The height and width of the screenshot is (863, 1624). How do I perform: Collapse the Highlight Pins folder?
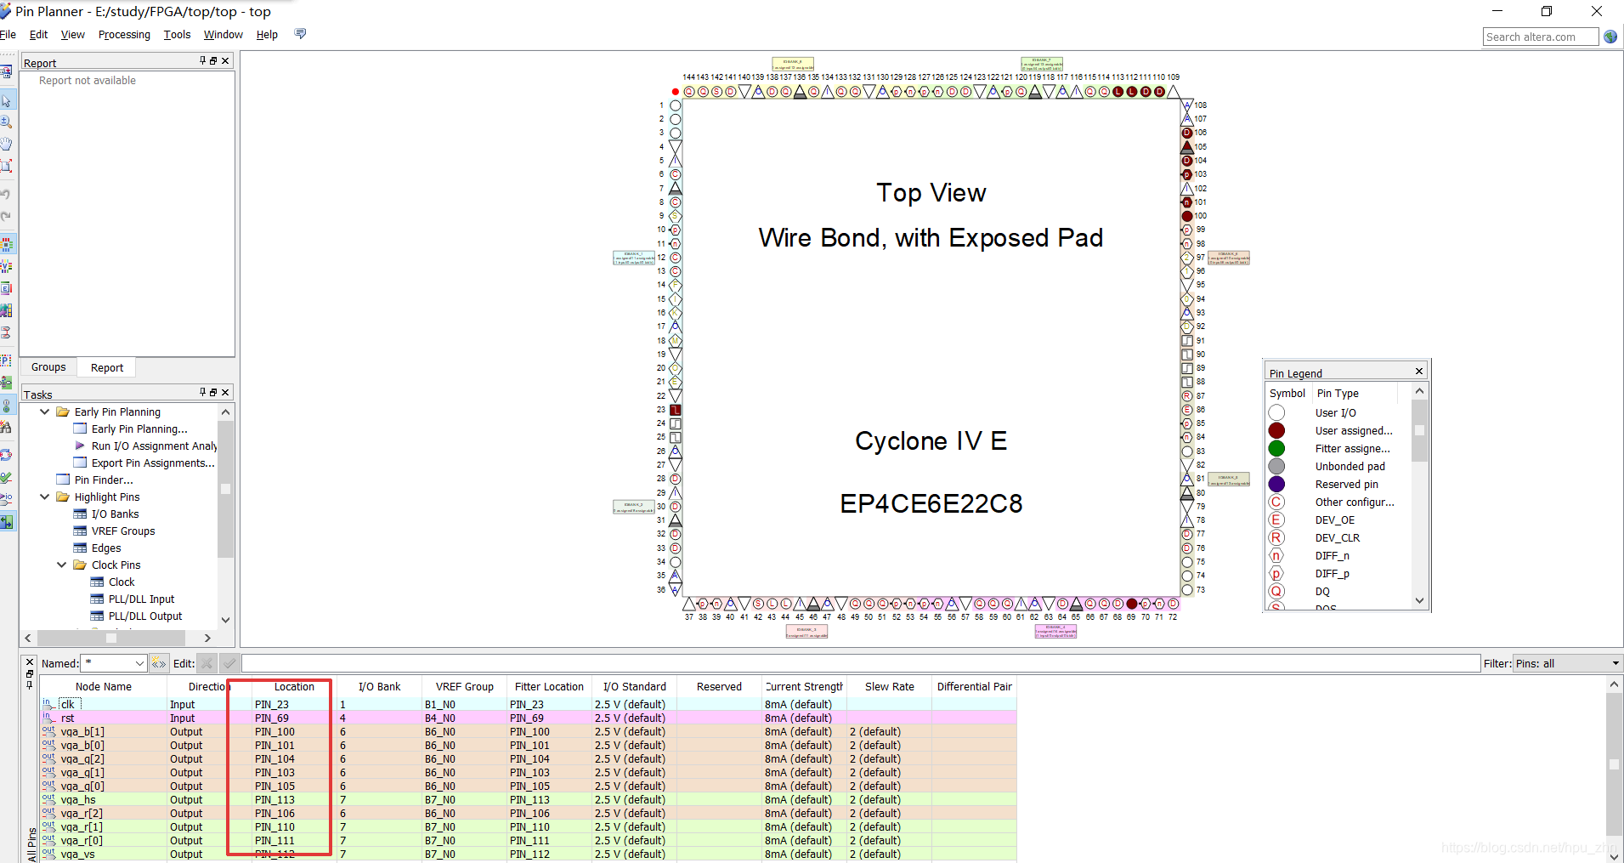pos(45,497)
